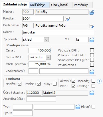Screen dimensions: 103x117
Task: Click the edit icon next to Druh názvu
Action: click(x=92, y=26)
